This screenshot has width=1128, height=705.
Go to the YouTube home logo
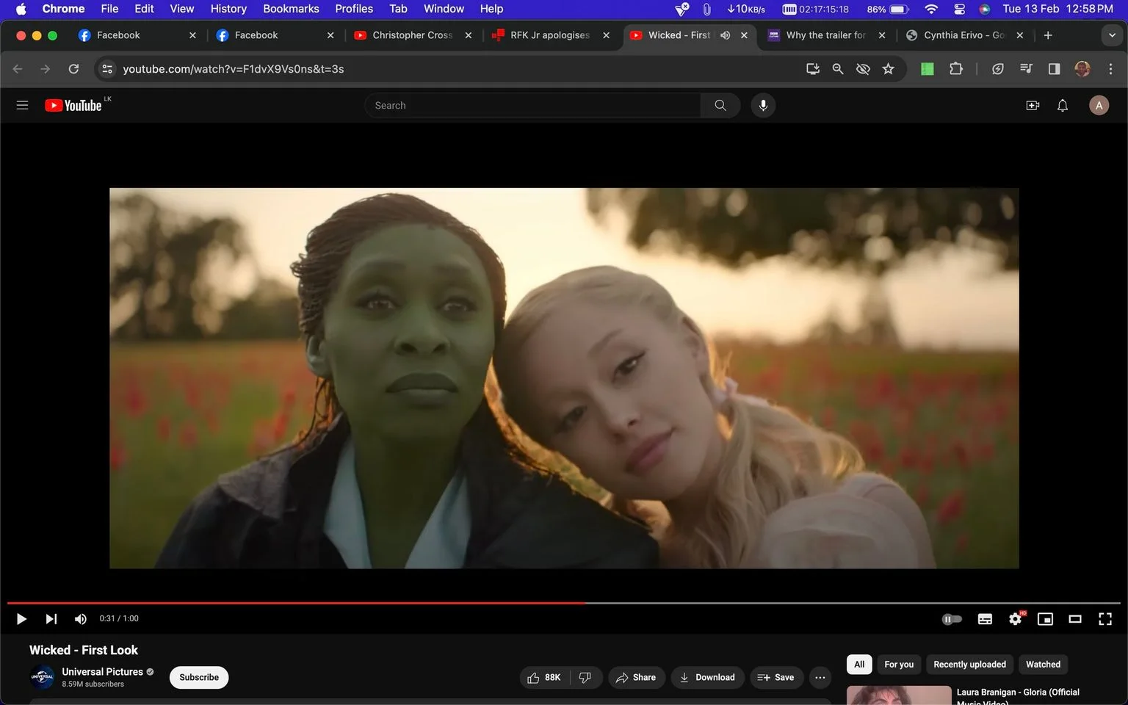tap(73, 105)
